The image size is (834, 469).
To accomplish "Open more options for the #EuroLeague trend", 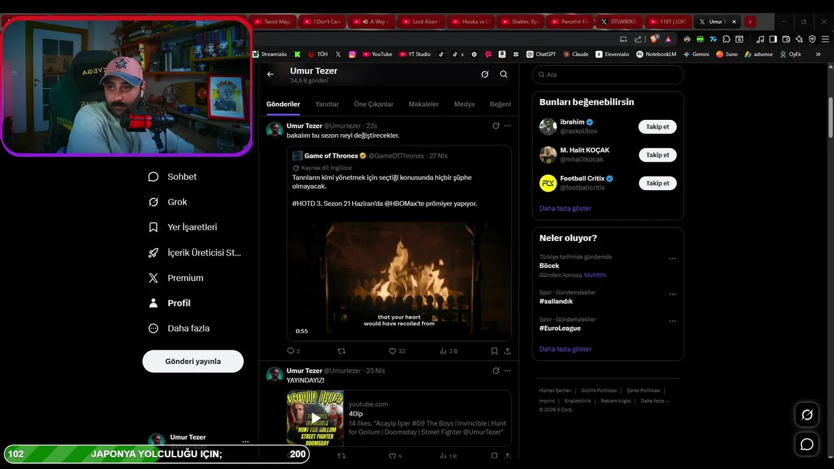I will pos(672,321).
